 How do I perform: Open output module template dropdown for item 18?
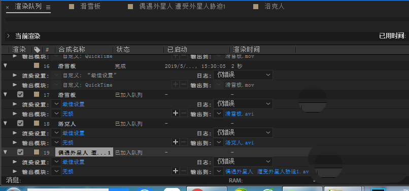click(x=56, y=142)
